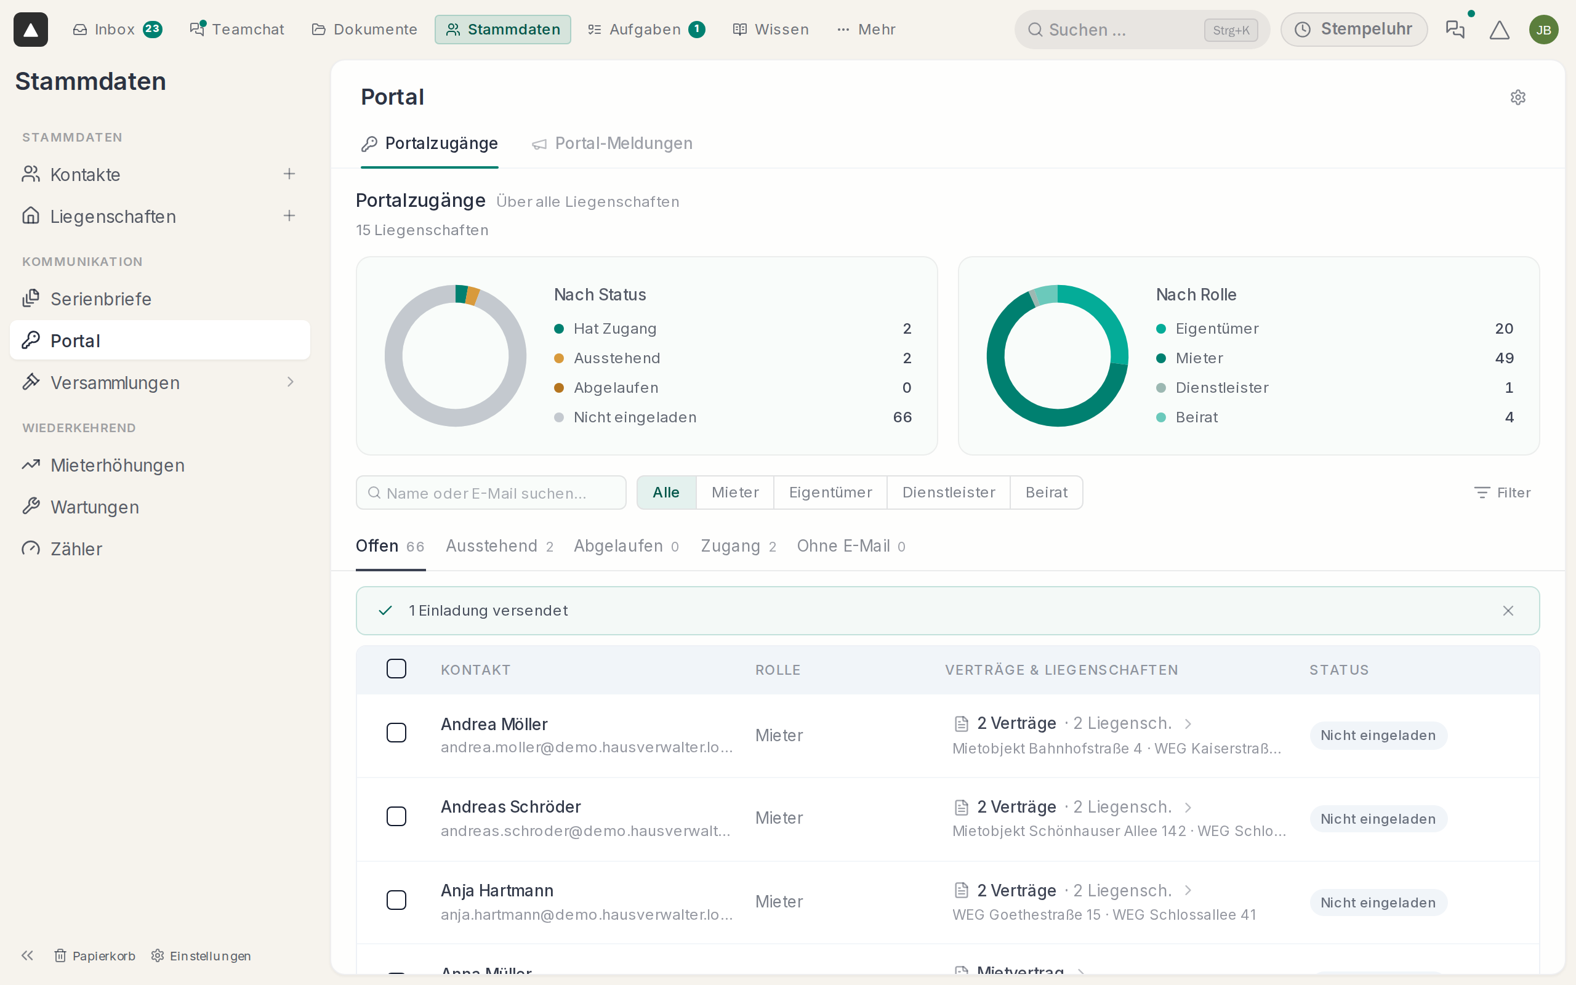This screenshot has width=1576, height=985.
Task: Expand Anja Hartmann's contracts chevron
Action: 1188,891
